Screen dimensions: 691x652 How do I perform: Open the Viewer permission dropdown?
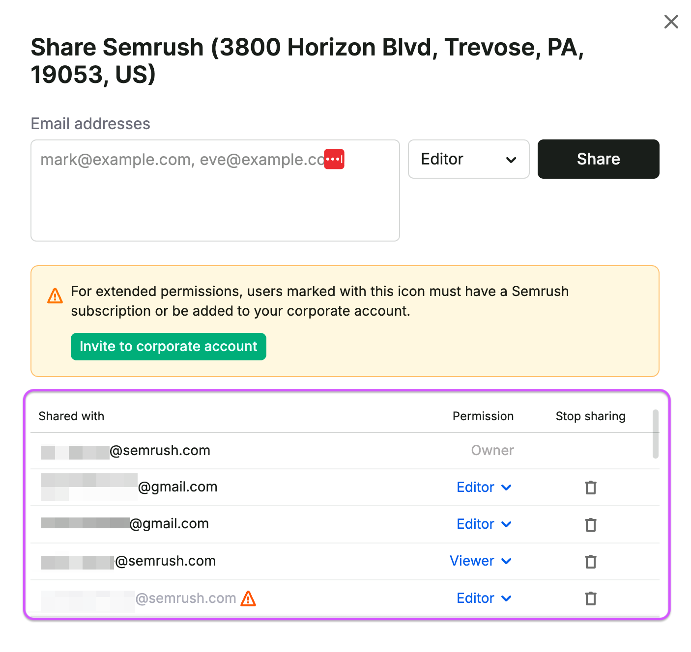[481, 561]
